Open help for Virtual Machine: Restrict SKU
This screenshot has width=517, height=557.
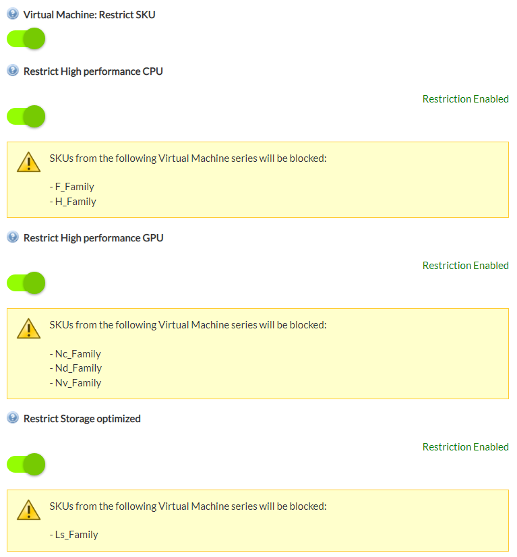pos(13,14)
